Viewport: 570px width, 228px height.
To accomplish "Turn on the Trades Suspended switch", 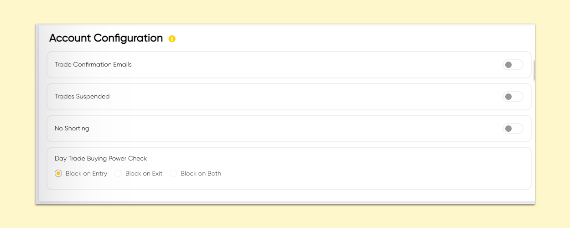I will click(513, 97).
